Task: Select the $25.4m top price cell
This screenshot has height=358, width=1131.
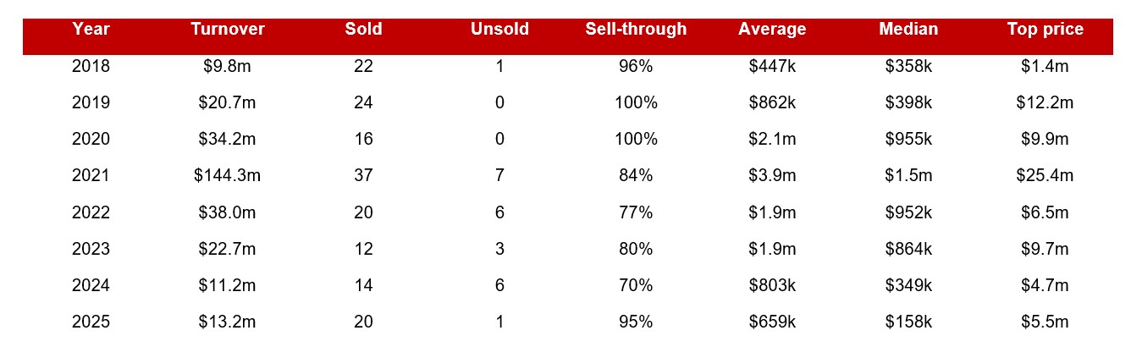Action: [x=1045, y=176]
